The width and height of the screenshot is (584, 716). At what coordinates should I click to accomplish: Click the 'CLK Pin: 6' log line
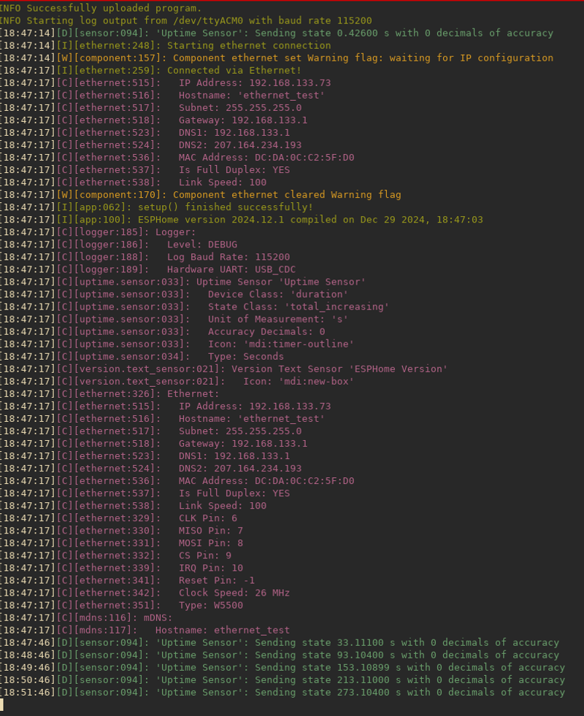(x=119, y=518)
